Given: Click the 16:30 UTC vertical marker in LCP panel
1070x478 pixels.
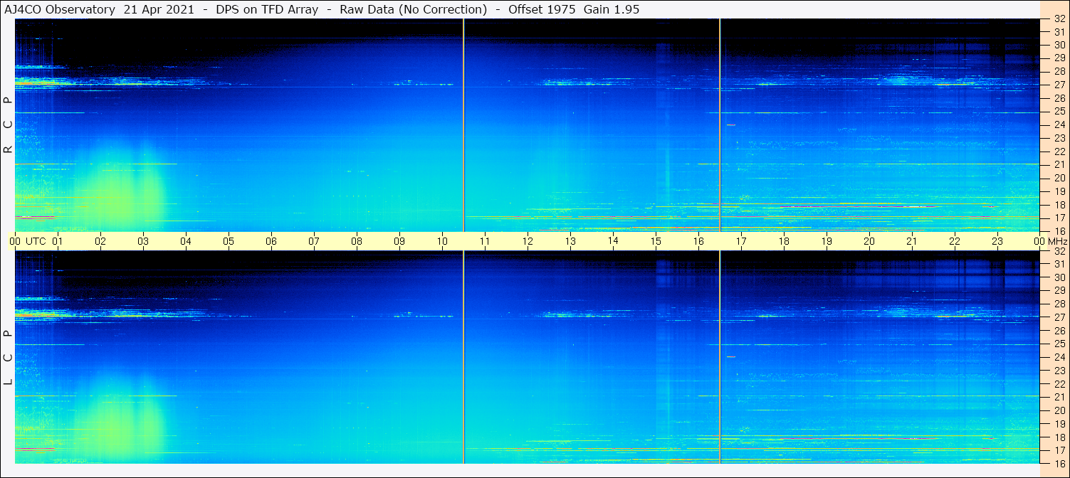Looking at the screenshot, I should pyautogui.click(x=720, y=357).
